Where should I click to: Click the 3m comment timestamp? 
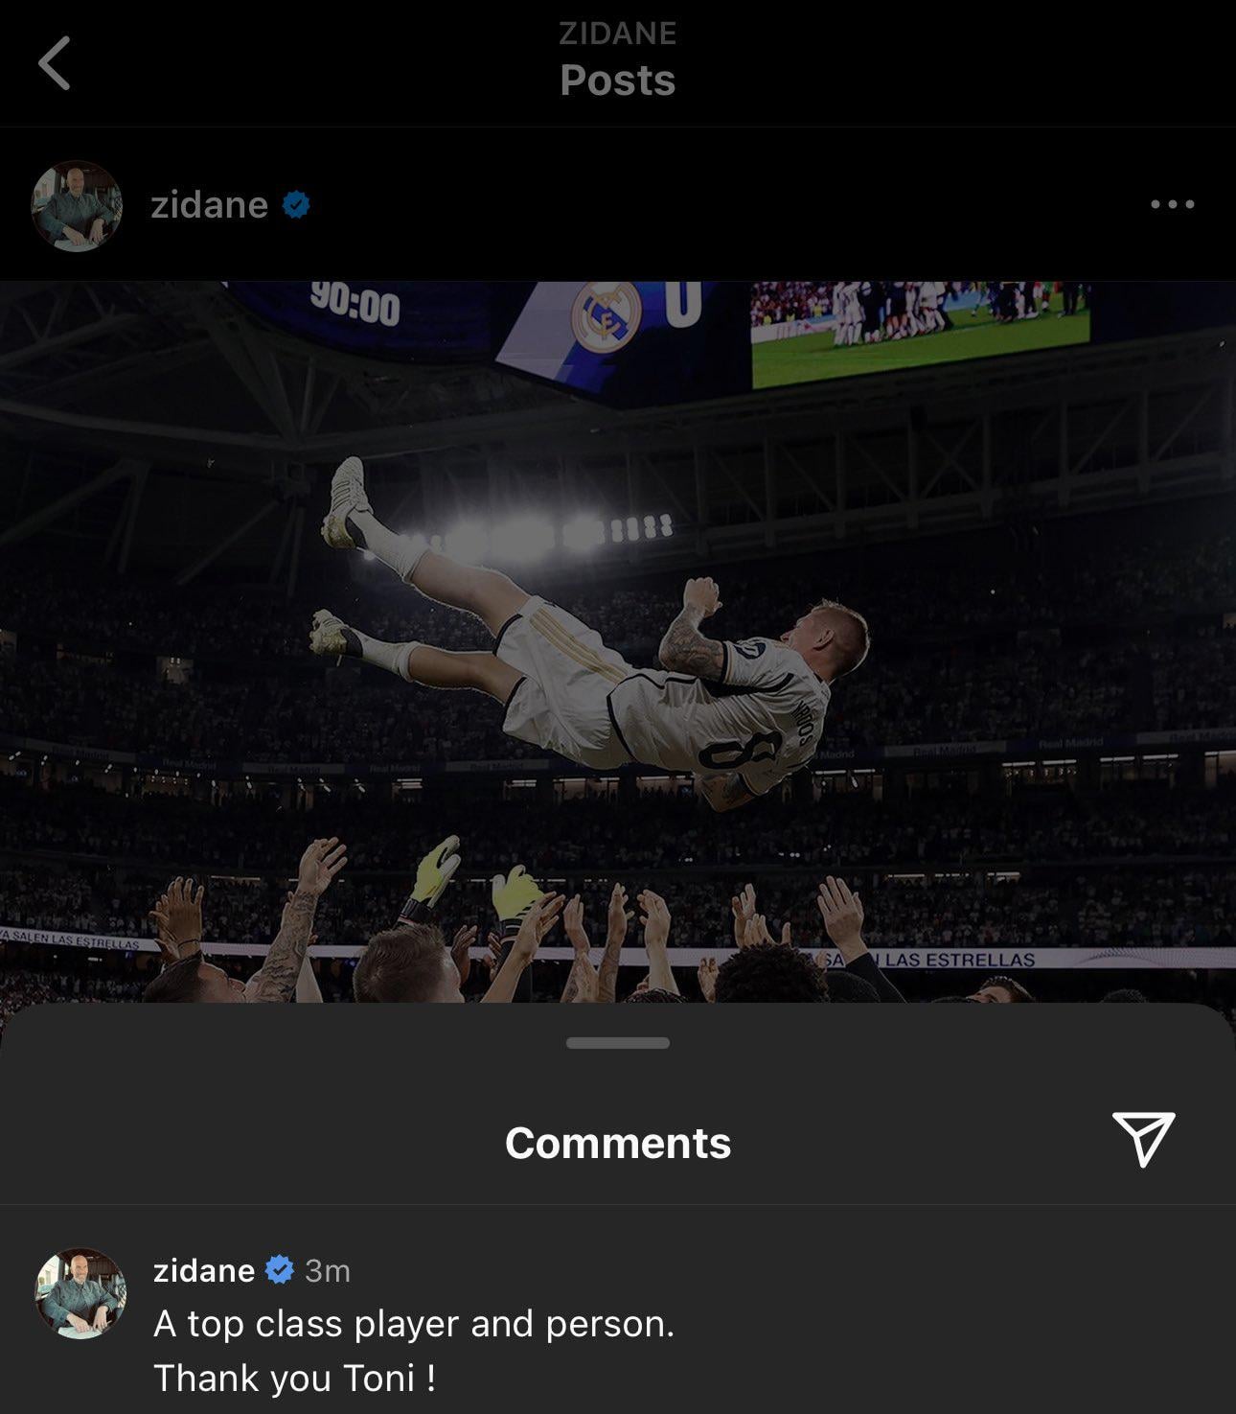pyautogui.click(x=328, y=1271)
